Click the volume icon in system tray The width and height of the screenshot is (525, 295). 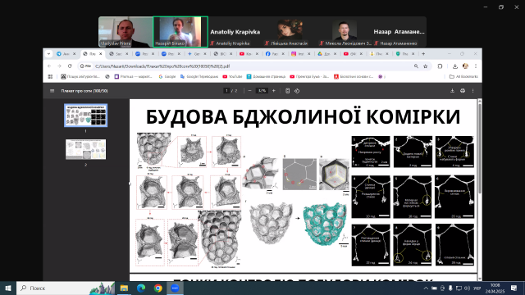pos(467,288)
